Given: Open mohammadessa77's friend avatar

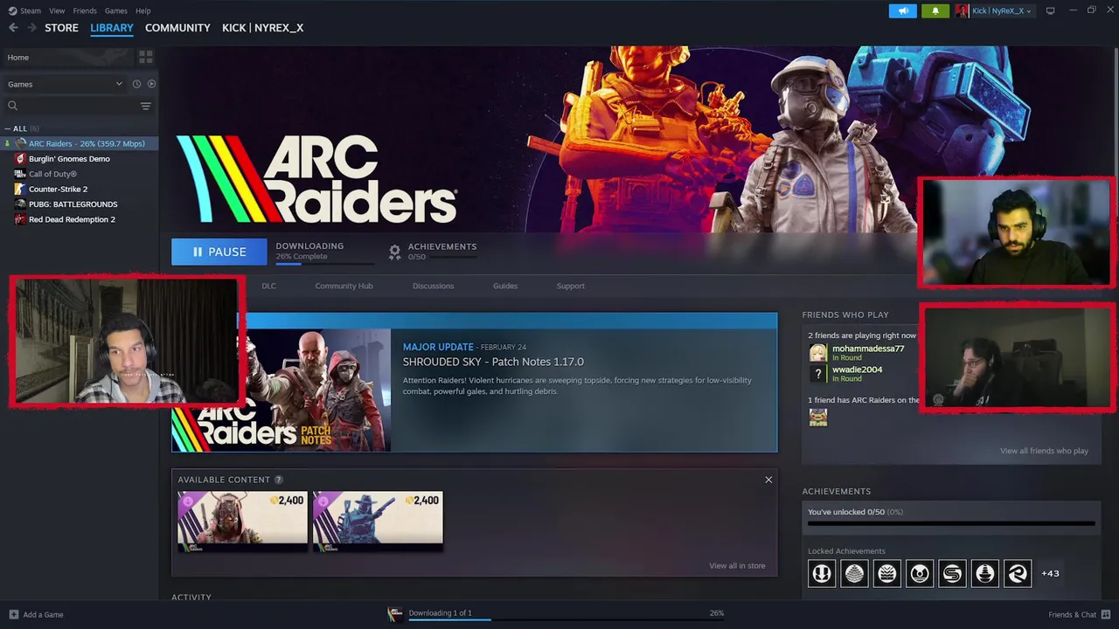Looking at the screenshot, I should [x=818, y=352].
